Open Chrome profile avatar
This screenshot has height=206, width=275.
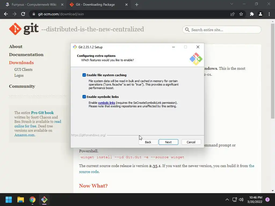click(x=260, y=14)
